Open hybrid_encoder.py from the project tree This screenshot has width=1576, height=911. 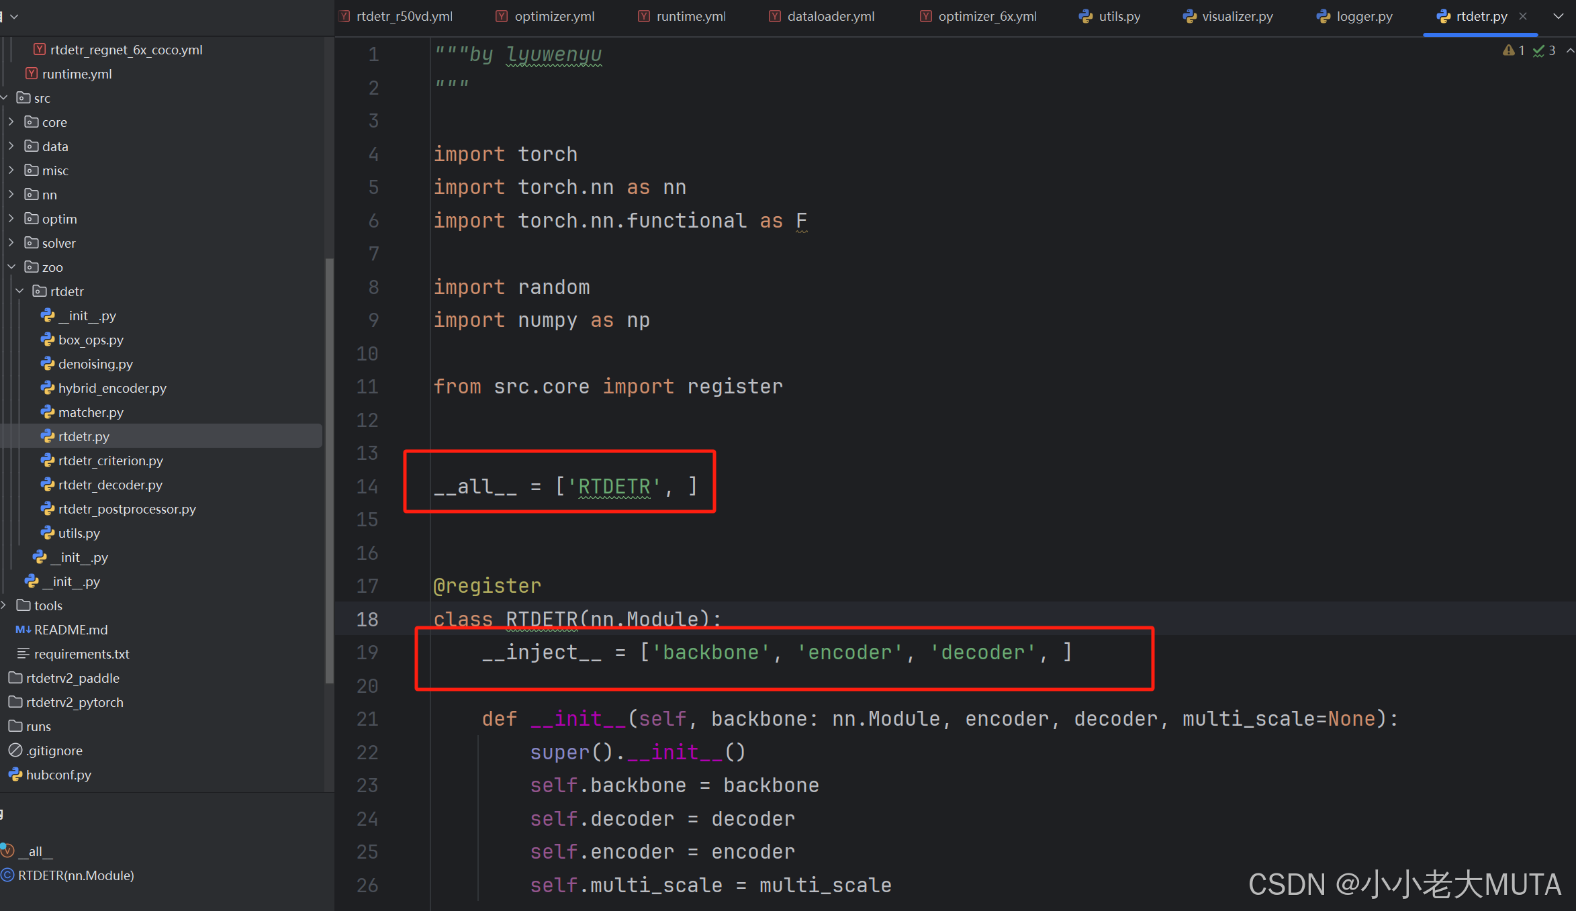point(111,388)
